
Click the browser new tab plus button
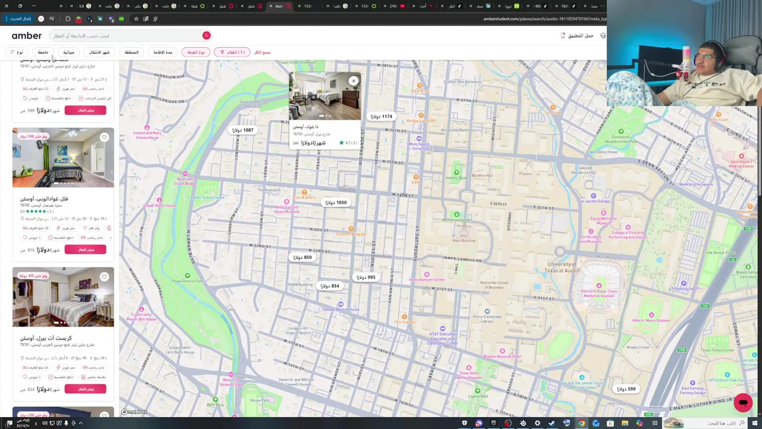point(61,6)
